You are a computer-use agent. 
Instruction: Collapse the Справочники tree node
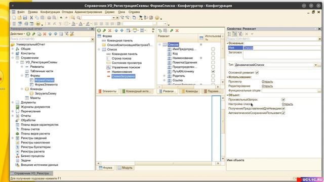pyautogui.click(x=13, y=58)
